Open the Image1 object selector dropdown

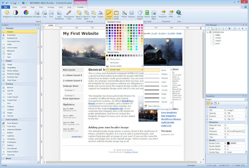(x=246, y=100)
